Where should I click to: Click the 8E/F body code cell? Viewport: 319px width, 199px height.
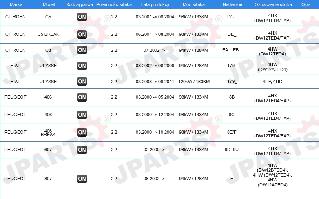click(x=232, y=132)
